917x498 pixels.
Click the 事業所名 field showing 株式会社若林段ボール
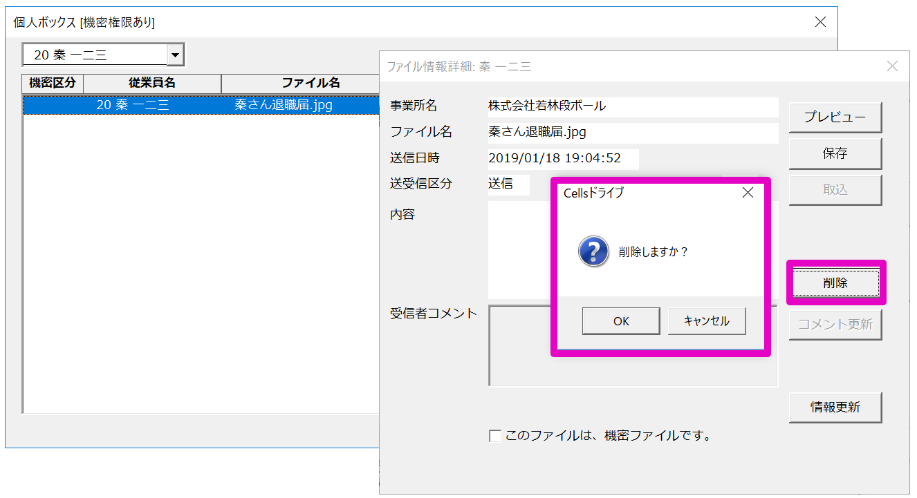tap(632, 106)
